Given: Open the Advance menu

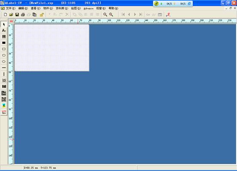Looking at the screenshot, I should coord(88,9).
